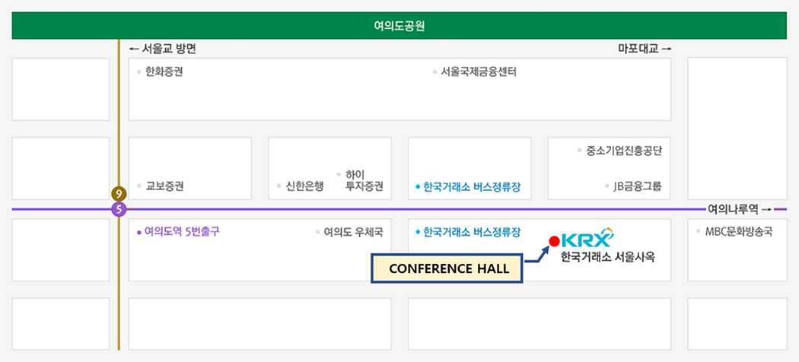Select the 한화증권 map label

click(164, 72)
